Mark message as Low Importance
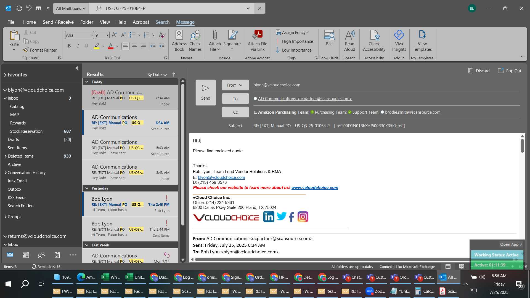Image resolution: width=530 pixels, height=298 pixels. 294,50
